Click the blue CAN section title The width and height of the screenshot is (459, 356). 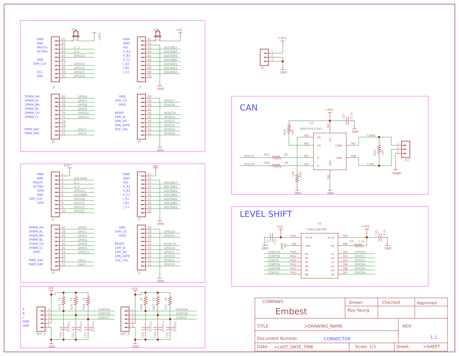click(248, 108)
